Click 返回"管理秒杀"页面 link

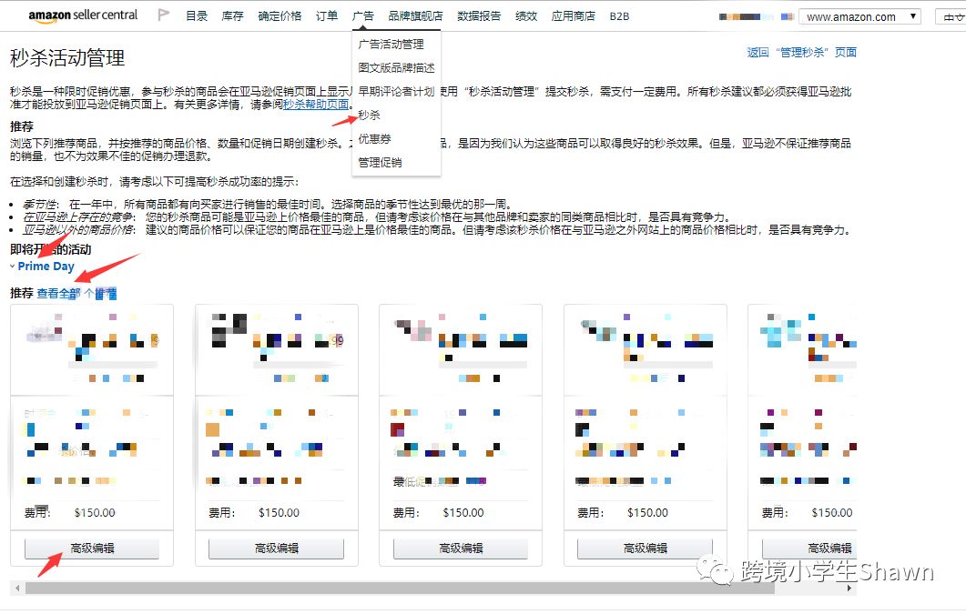click(801, 52)
